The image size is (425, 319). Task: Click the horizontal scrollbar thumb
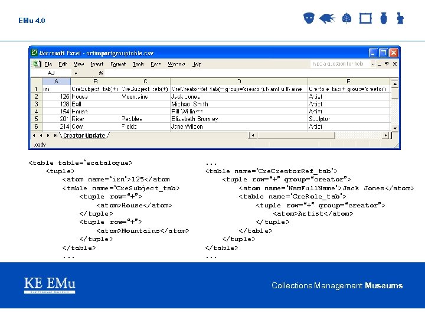[296, 135]
